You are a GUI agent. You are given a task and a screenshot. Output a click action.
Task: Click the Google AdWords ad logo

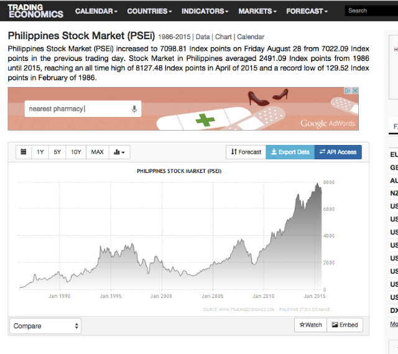point(328,123)
